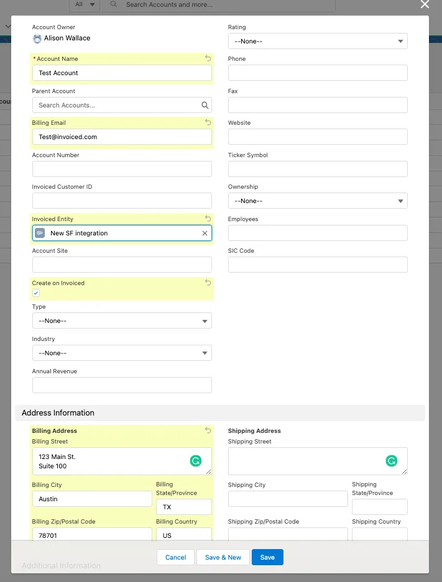Clear the New SF integration selection
The image size is (442, 582).
coord(205,233)
